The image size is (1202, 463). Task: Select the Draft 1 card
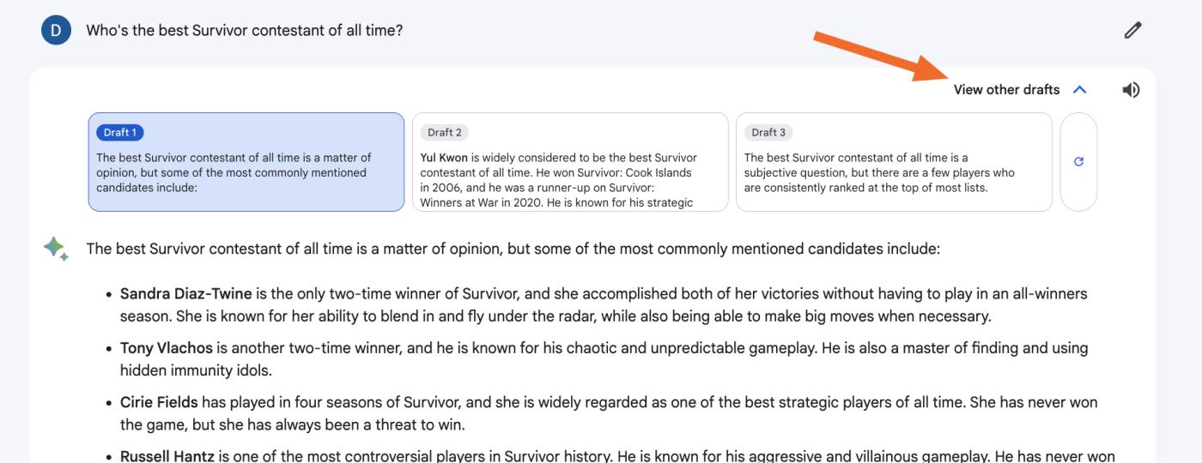point(246,162)
